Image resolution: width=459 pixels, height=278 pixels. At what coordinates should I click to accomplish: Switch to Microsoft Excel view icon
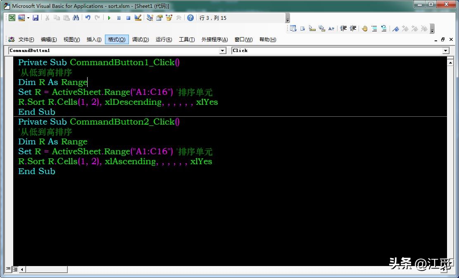(12, 18)
